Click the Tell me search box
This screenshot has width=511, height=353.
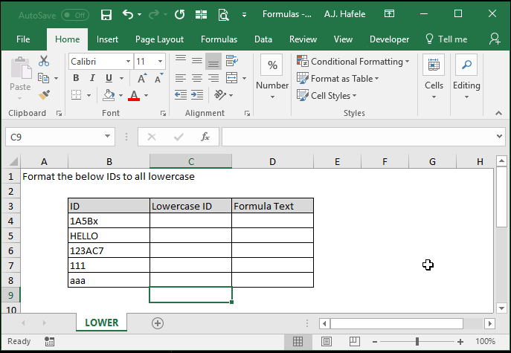point(446,39)
